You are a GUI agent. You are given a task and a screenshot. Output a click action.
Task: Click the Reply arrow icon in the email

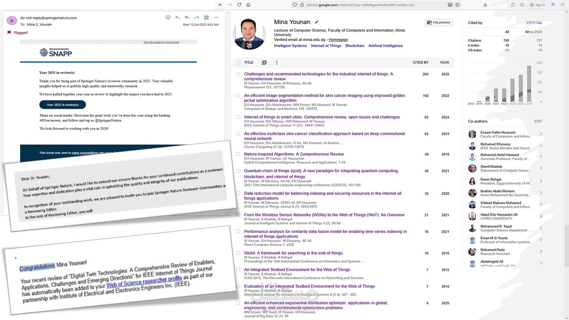pyautogui.click(x=177, y=17)
